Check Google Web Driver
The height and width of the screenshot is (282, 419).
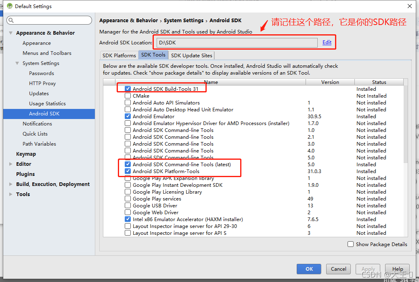click(128, 212)
